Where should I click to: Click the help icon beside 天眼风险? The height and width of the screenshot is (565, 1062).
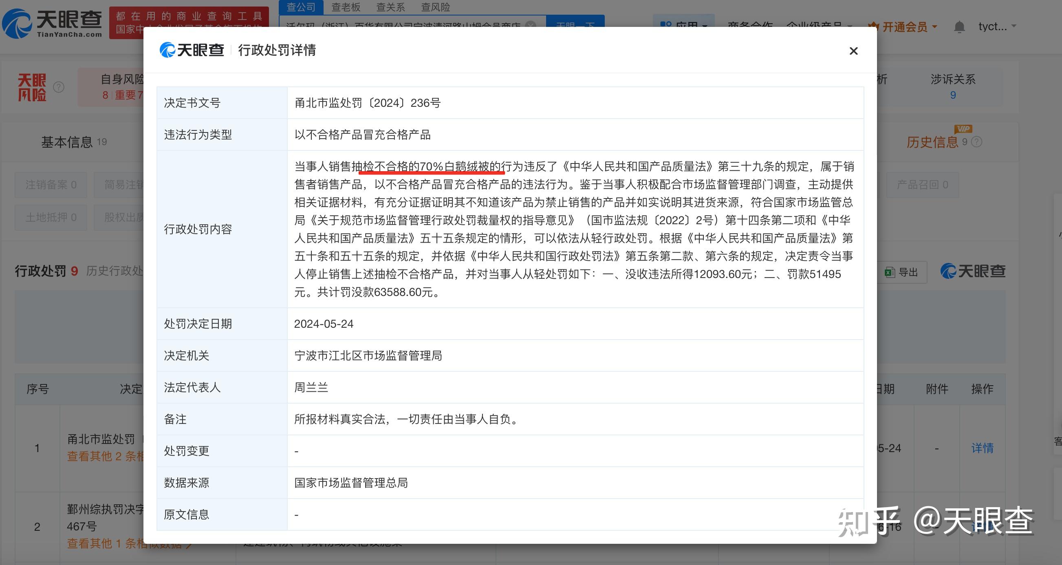point(59,87)
